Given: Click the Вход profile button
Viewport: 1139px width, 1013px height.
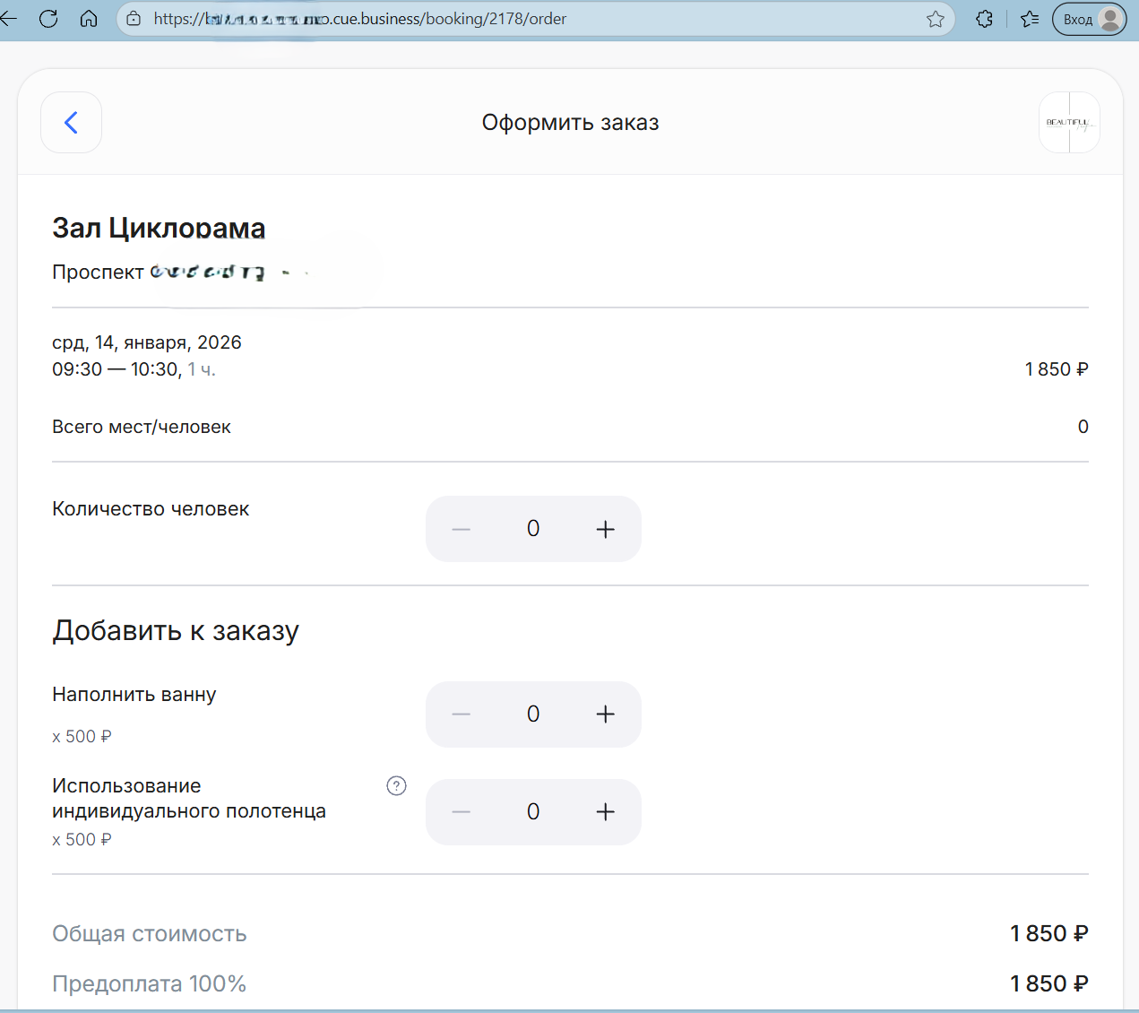Looking at the screenshot, I should [x=1088, y=19].
